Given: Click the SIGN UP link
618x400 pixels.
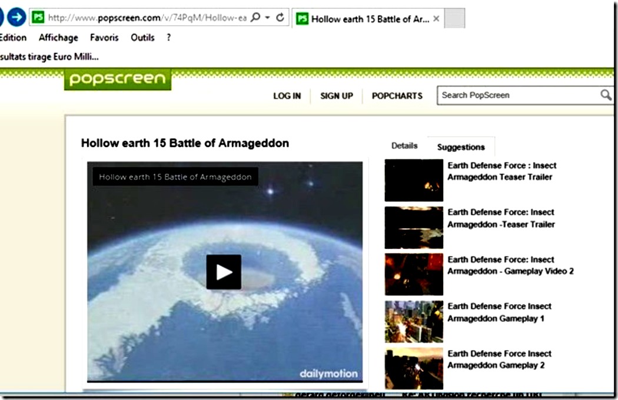Looking at the screenshot, I should tap(337, 96).
